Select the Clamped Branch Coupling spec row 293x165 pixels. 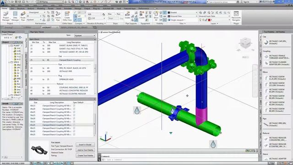62,60
